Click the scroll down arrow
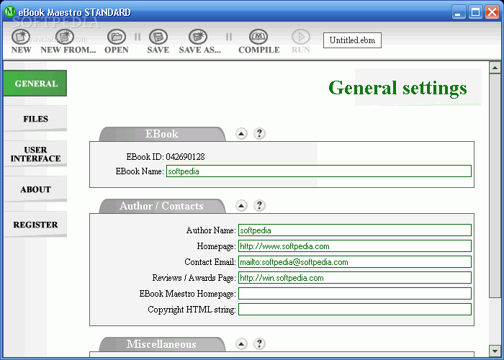The image size is (504, 360). click(x=495, y=351)
